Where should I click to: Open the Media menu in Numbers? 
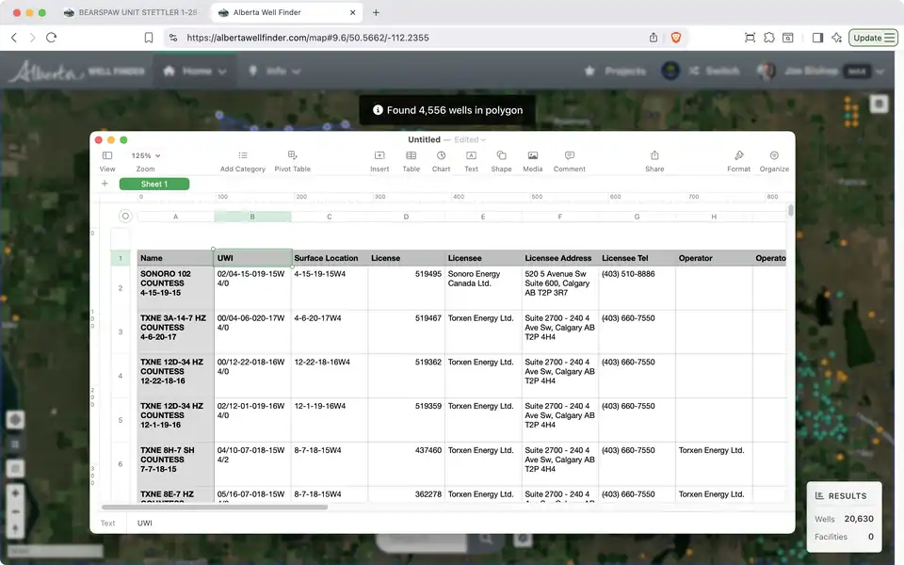coord(533,161)
